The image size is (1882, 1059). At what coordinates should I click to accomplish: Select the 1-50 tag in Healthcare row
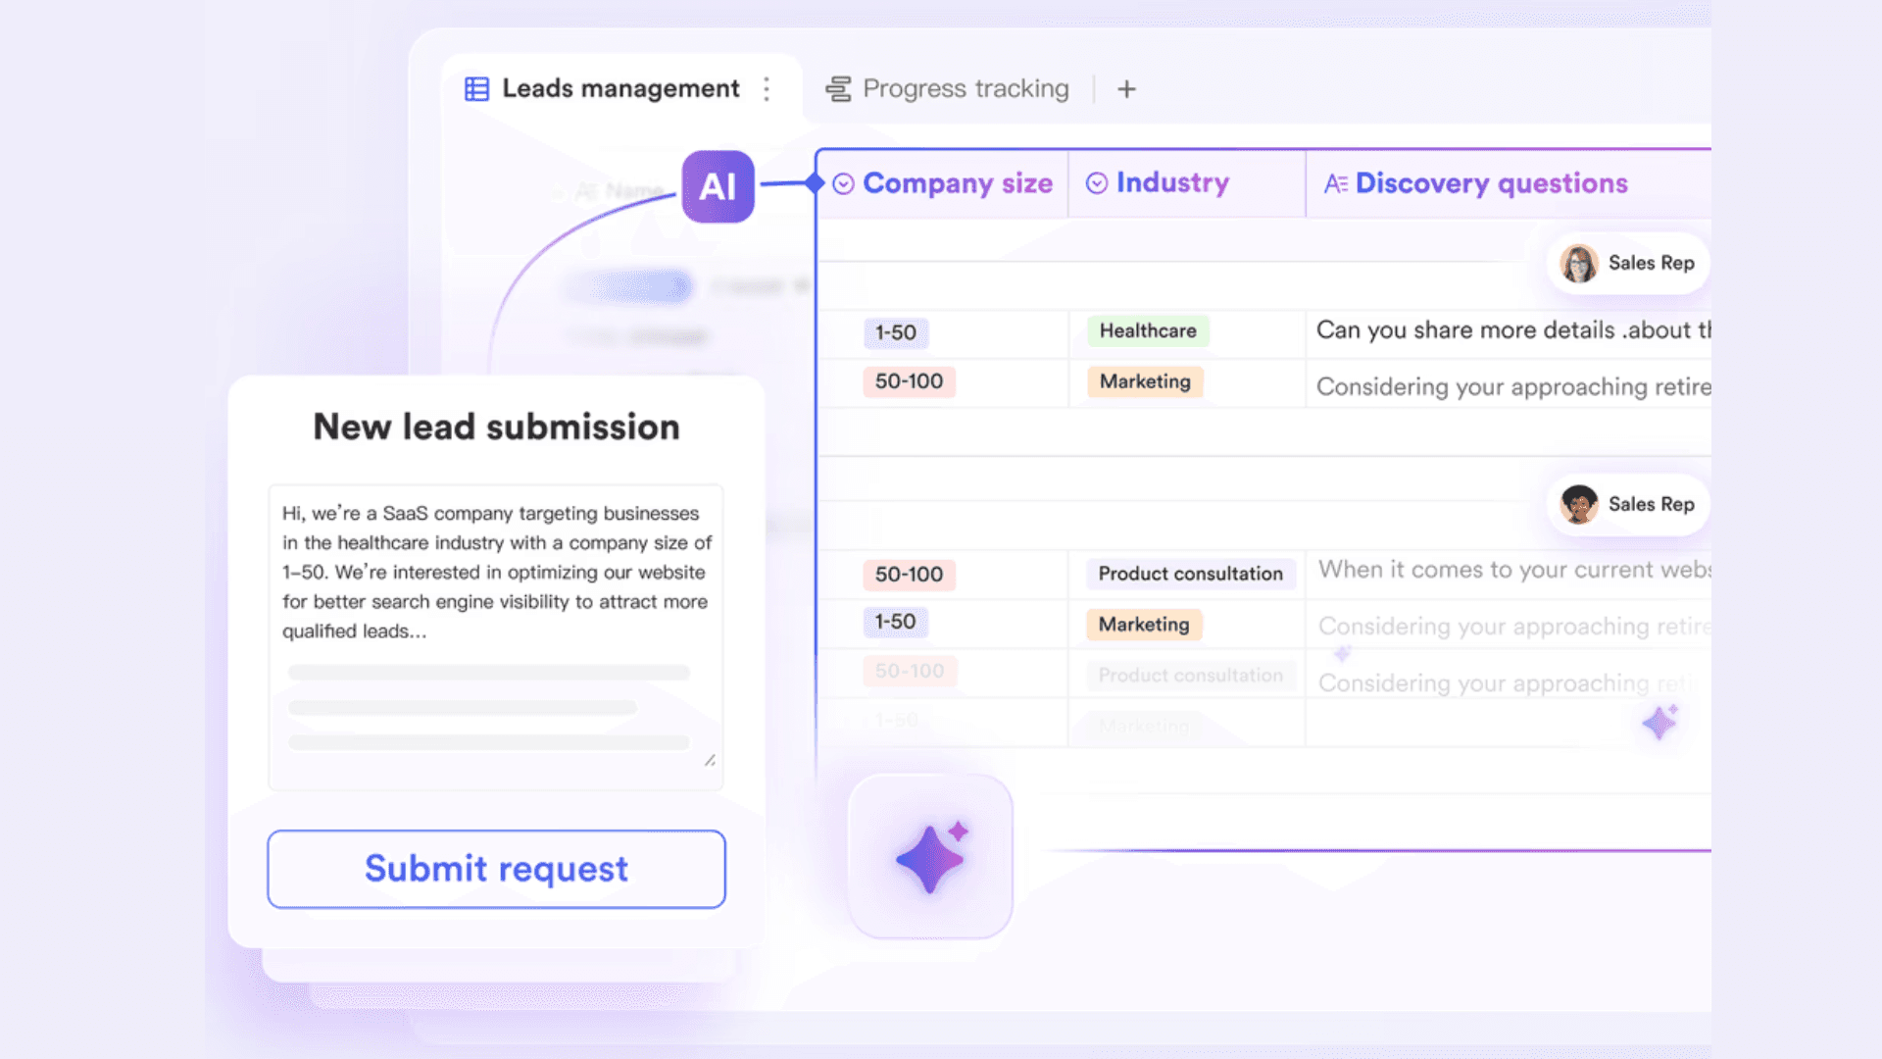pos(896,332)
